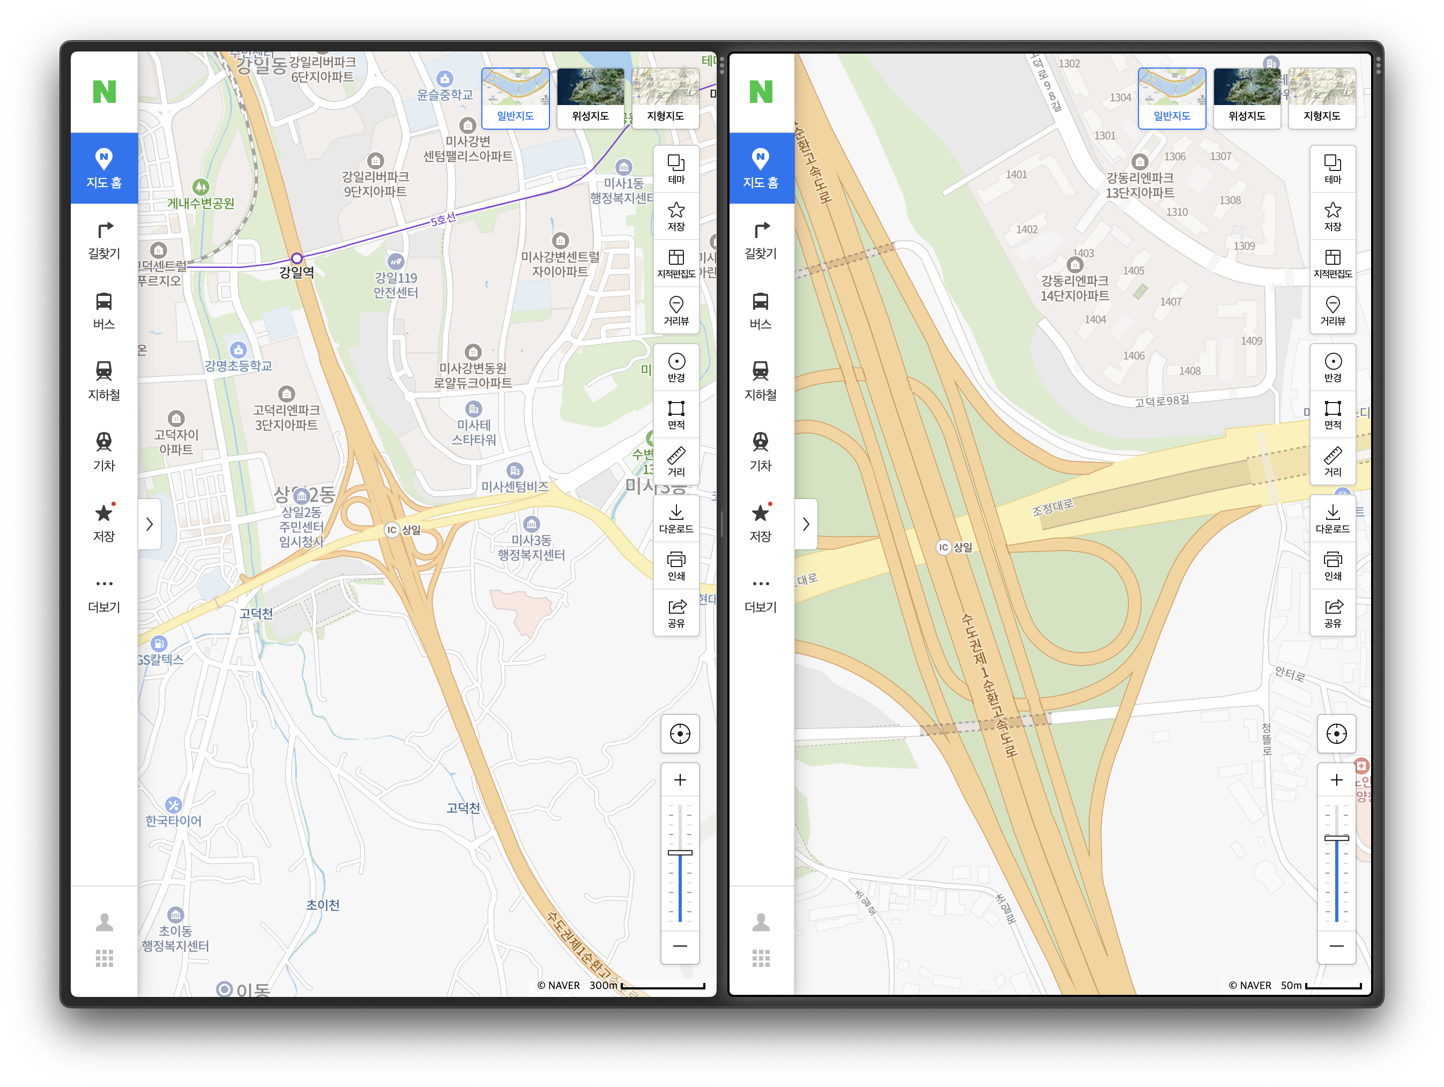Click the zoom slider handle in right map
The height and width of the screenshot is (1087, 1444).
(1336, 838)
